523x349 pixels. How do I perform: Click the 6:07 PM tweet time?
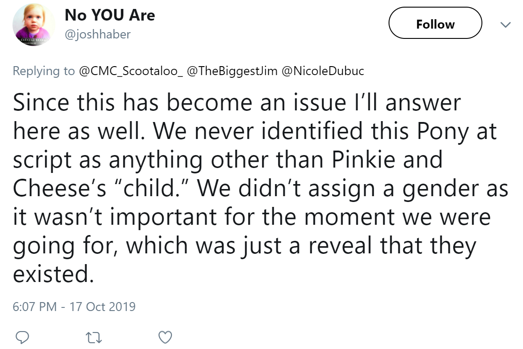click(x=35, y=307)
